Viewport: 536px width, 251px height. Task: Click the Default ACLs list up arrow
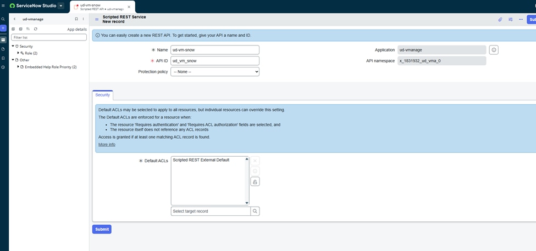point(247,159)
